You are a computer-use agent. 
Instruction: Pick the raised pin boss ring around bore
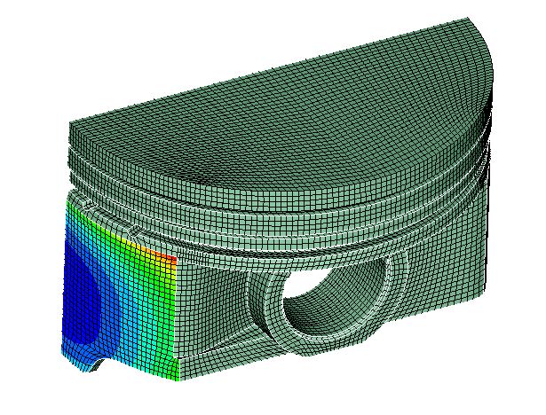(274, 313)
